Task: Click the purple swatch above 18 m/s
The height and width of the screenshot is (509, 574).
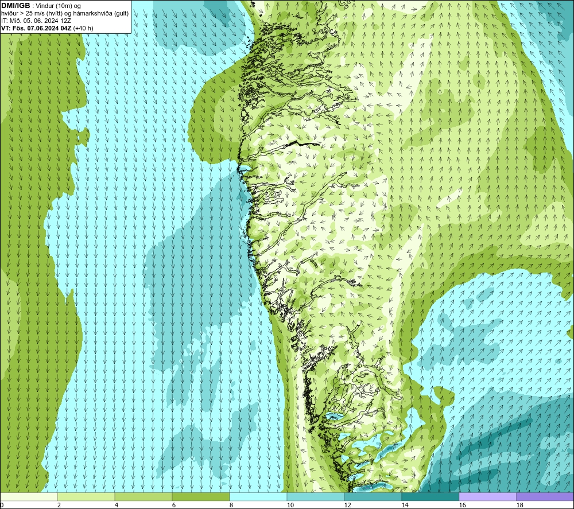Action: [x=545, y=496]
